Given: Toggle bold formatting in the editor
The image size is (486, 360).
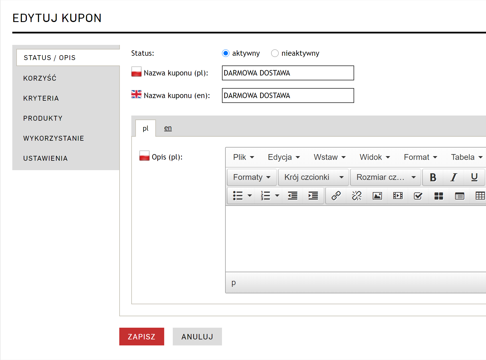Looking at the screenshot, I should click(433, 177).
